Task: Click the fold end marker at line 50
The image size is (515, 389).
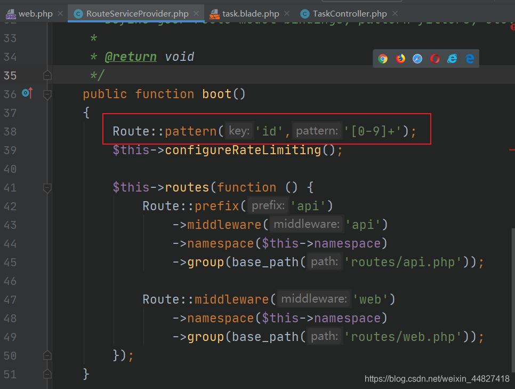Action: click(x=47, y=355)
